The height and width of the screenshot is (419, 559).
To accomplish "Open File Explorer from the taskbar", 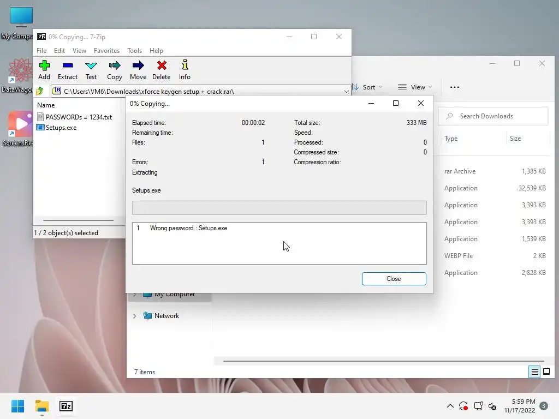I will (41, 406).
